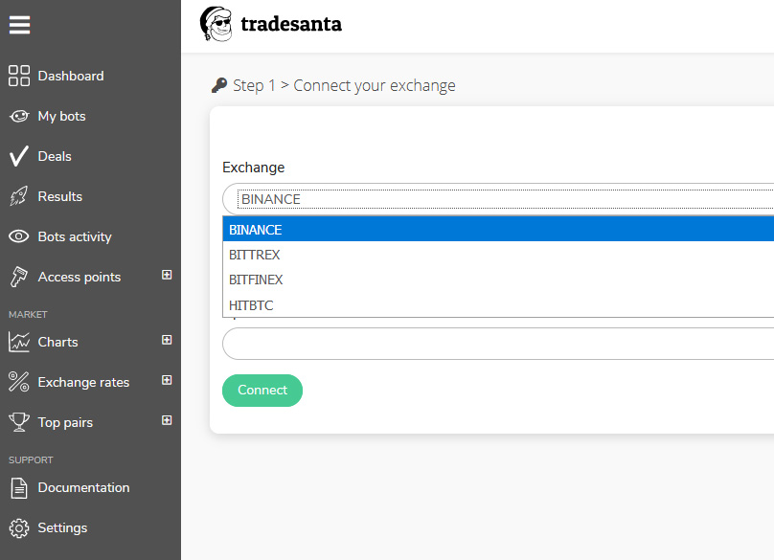This screenshot has height=560, width=774.
Task: Click the Access points key-tag icon
Action: coord(19,277)
